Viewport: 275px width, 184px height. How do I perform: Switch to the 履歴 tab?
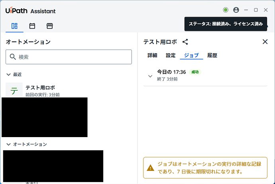pos(212,56)
